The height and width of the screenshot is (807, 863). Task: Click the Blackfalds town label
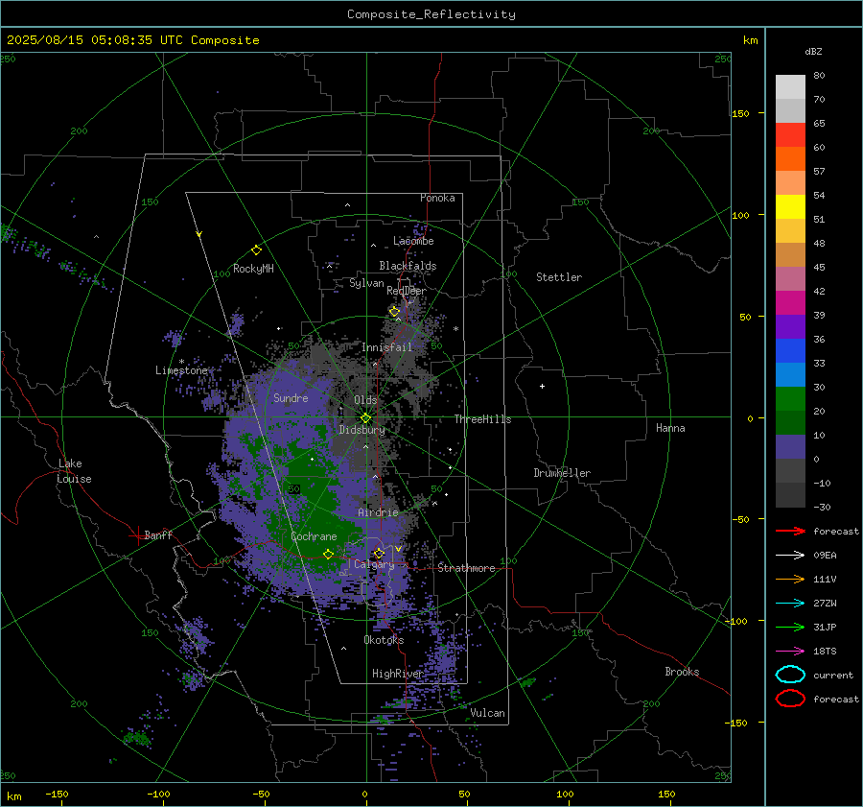coord(408,266)
